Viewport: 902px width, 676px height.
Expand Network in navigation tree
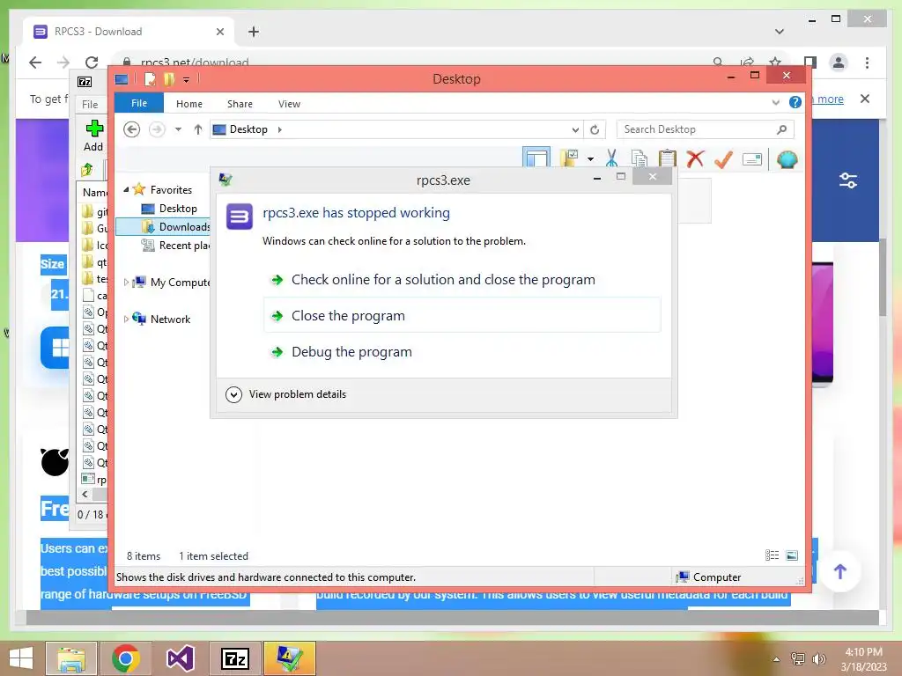126,319
